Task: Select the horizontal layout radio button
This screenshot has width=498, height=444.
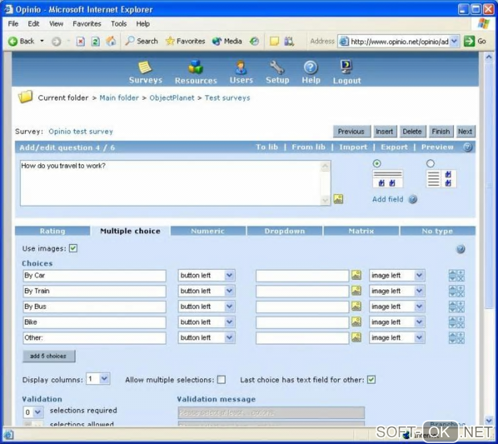Action: pyautogui.click(x=377, y=164)
